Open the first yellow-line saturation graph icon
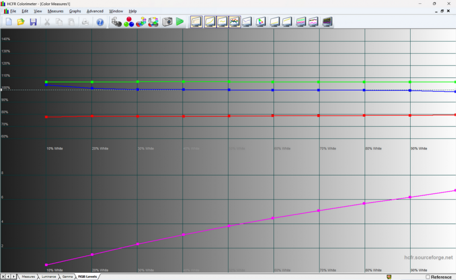Image resolution: width=456 pixels, height=280 pixels. pos(274,22)
